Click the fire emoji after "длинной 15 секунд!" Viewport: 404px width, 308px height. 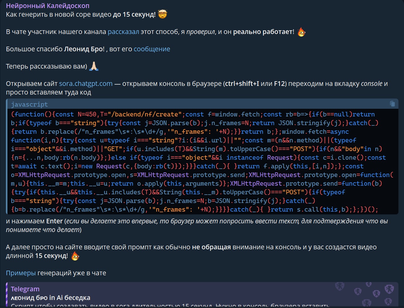(x=75, y=256)
